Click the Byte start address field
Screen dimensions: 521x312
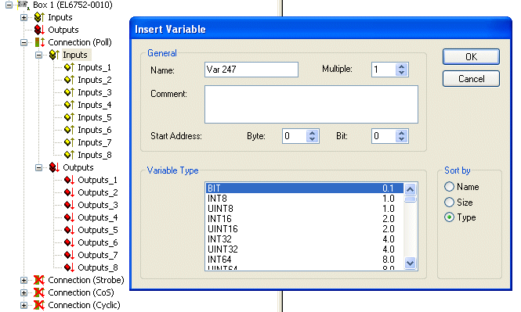coord(295,136)
